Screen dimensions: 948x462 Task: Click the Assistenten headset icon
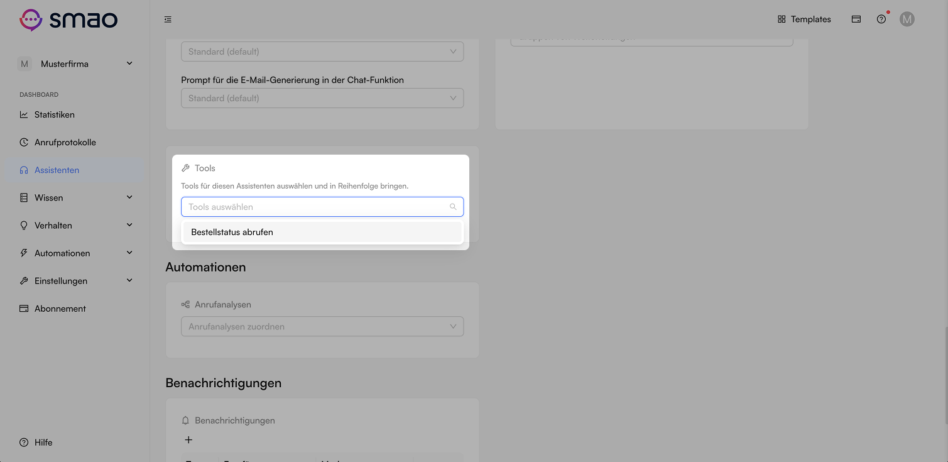click(24, 170)
